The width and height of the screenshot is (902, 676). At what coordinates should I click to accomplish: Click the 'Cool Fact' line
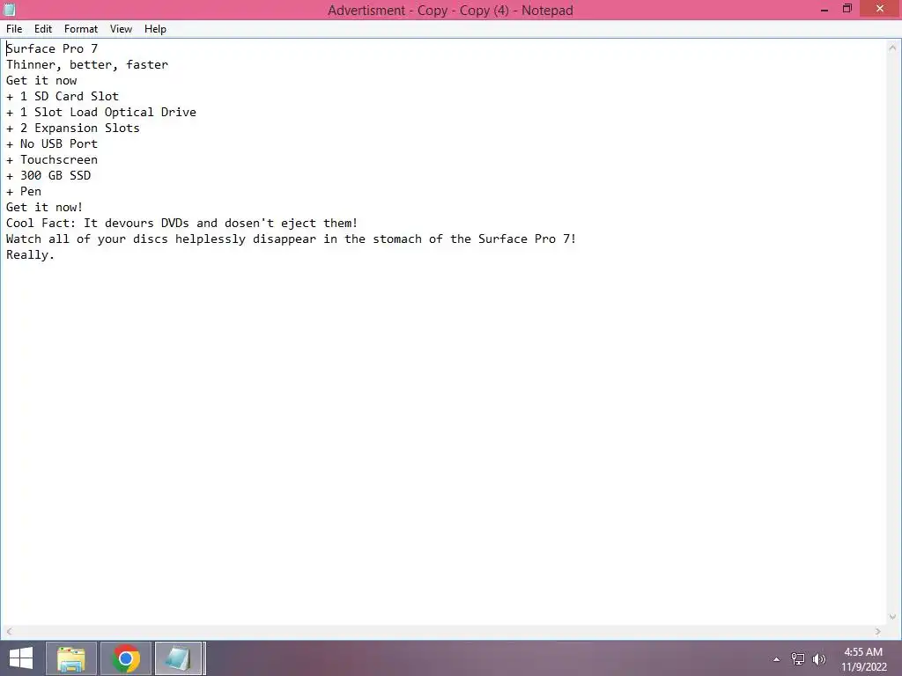coord(181,223)
